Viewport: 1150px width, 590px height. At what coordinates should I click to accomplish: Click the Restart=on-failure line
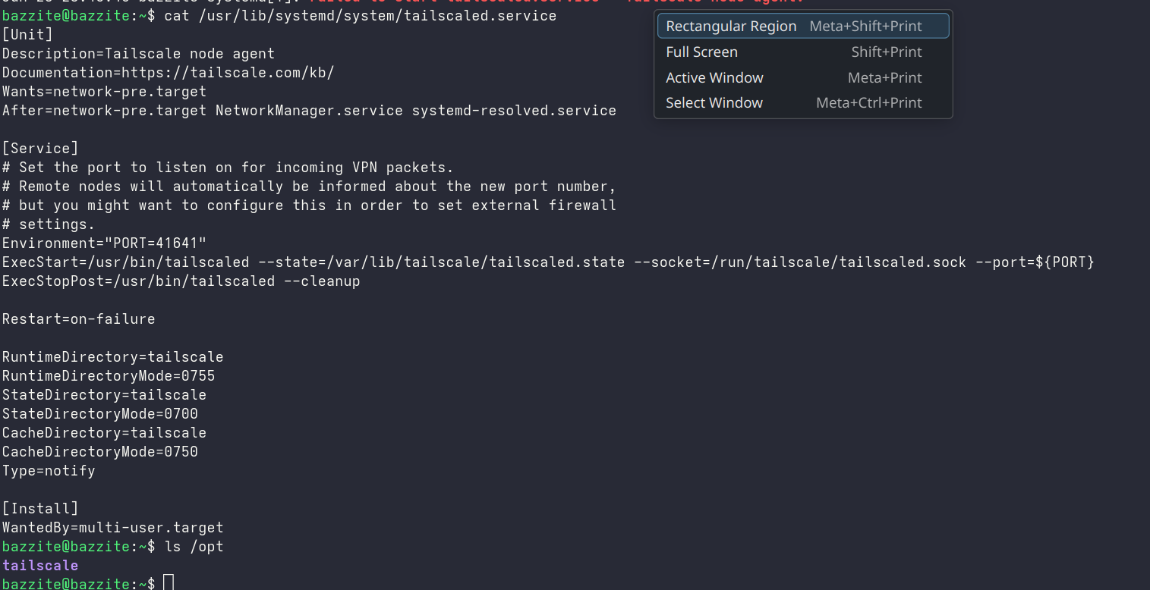tap(78, 319)
